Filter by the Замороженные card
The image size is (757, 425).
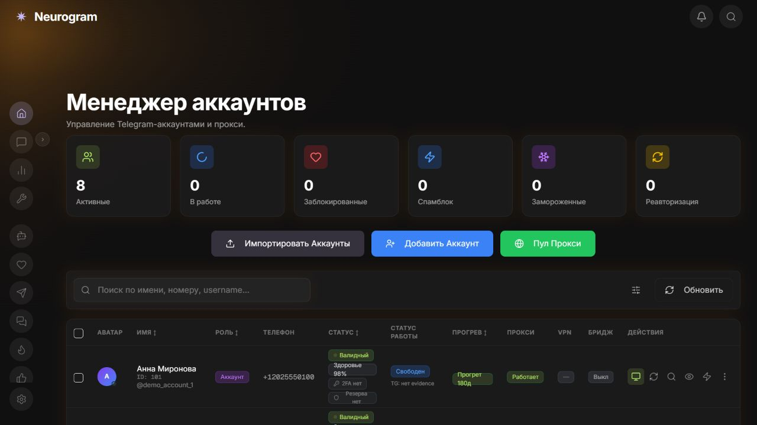click(x=574, y=176)
